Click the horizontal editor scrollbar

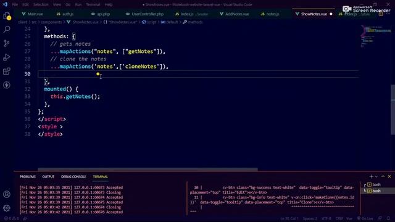pyautogui.click(x=148, y=170)
